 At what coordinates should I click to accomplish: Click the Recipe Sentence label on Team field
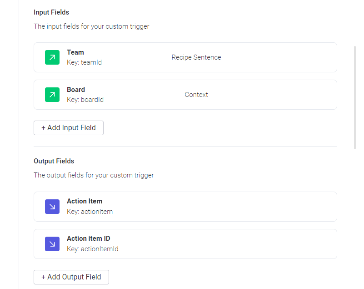[x=196, y=57]
